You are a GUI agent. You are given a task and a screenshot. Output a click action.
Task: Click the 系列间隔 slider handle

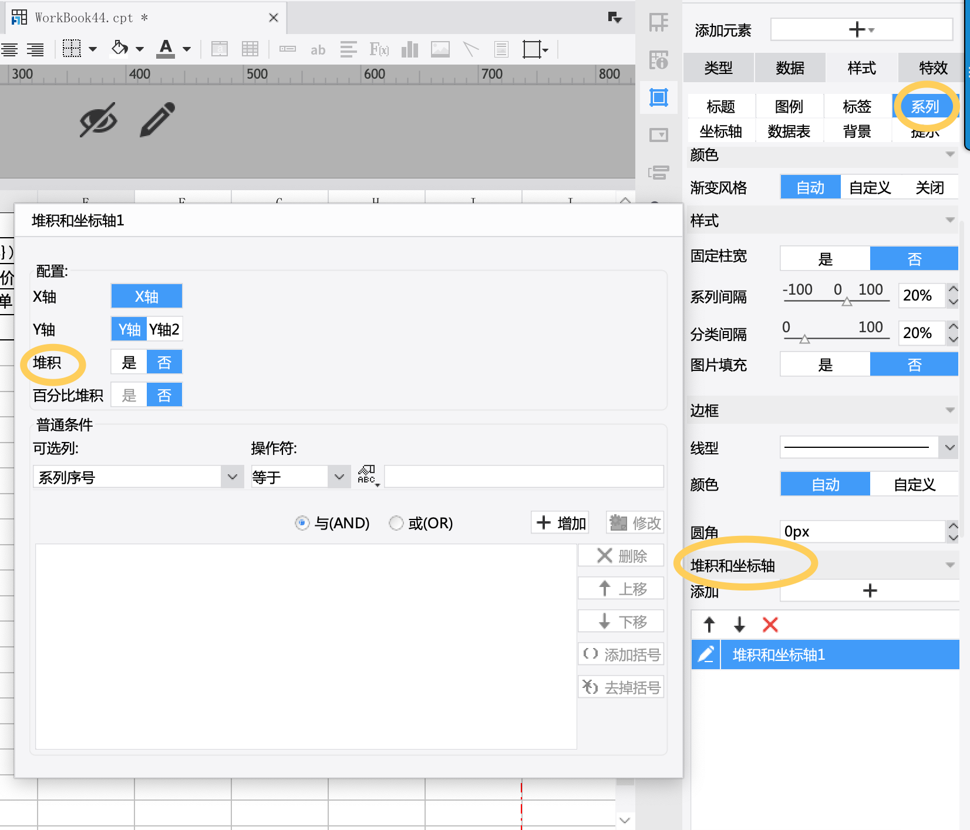point(847,302)
